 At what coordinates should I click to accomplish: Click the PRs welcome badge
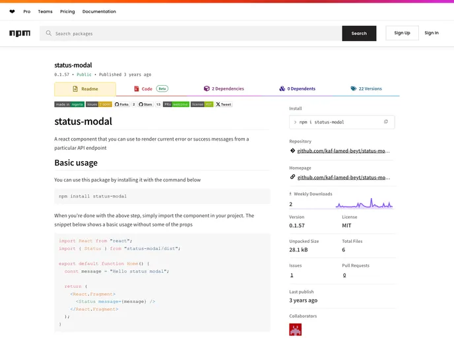pos(176,104)
